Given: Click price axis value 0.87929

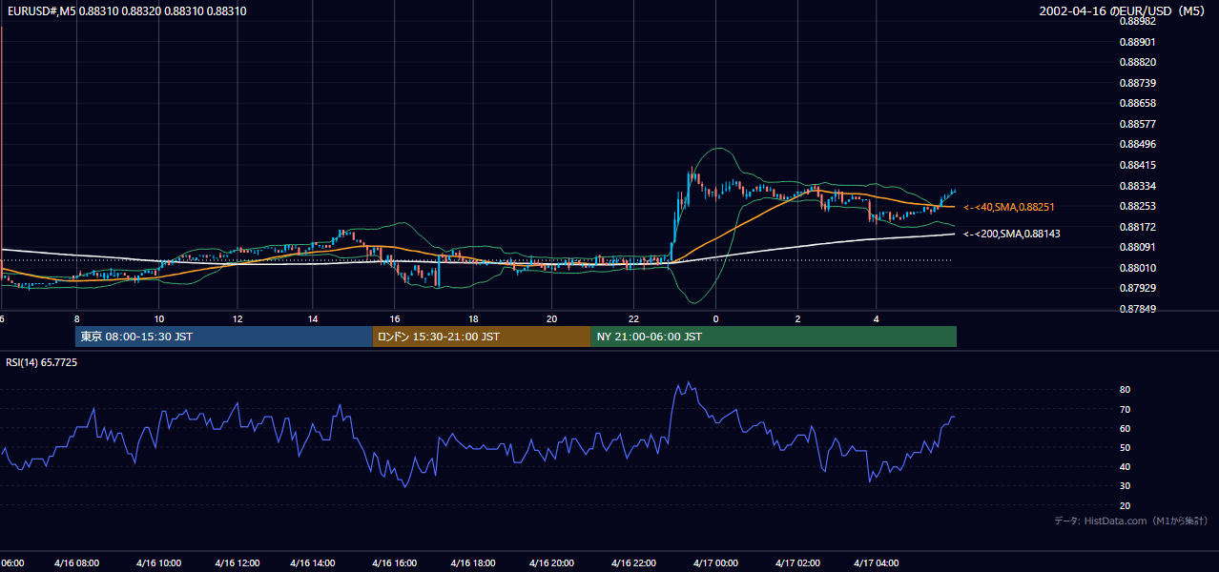Looking at the screenshot, I should pos(1136,289).
